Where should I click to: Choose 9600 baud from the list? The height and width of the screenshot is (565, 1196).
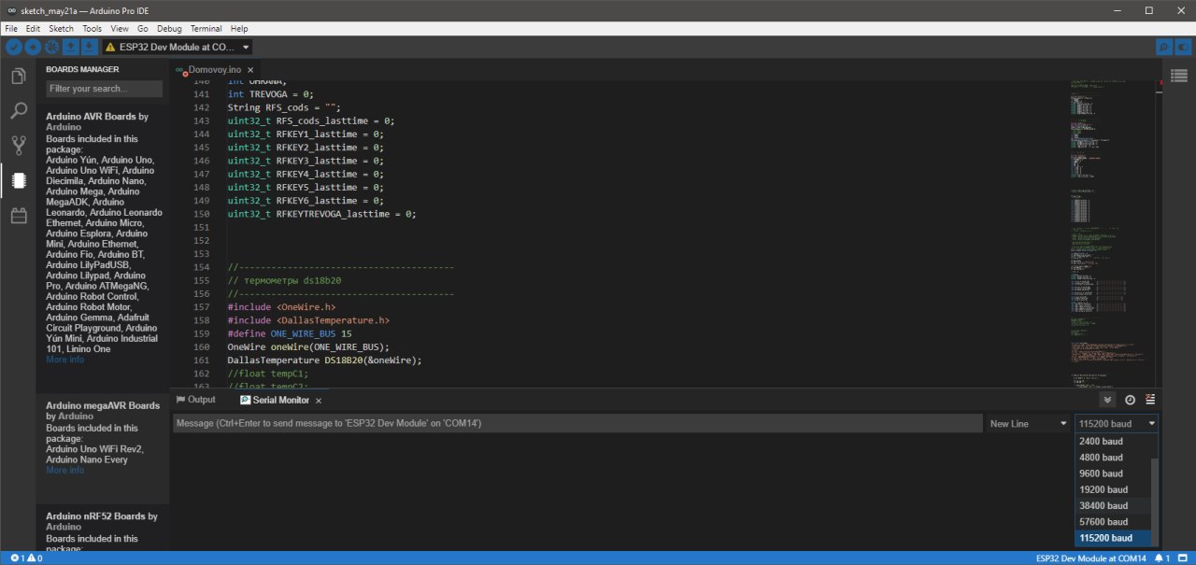pos(1113,473)
